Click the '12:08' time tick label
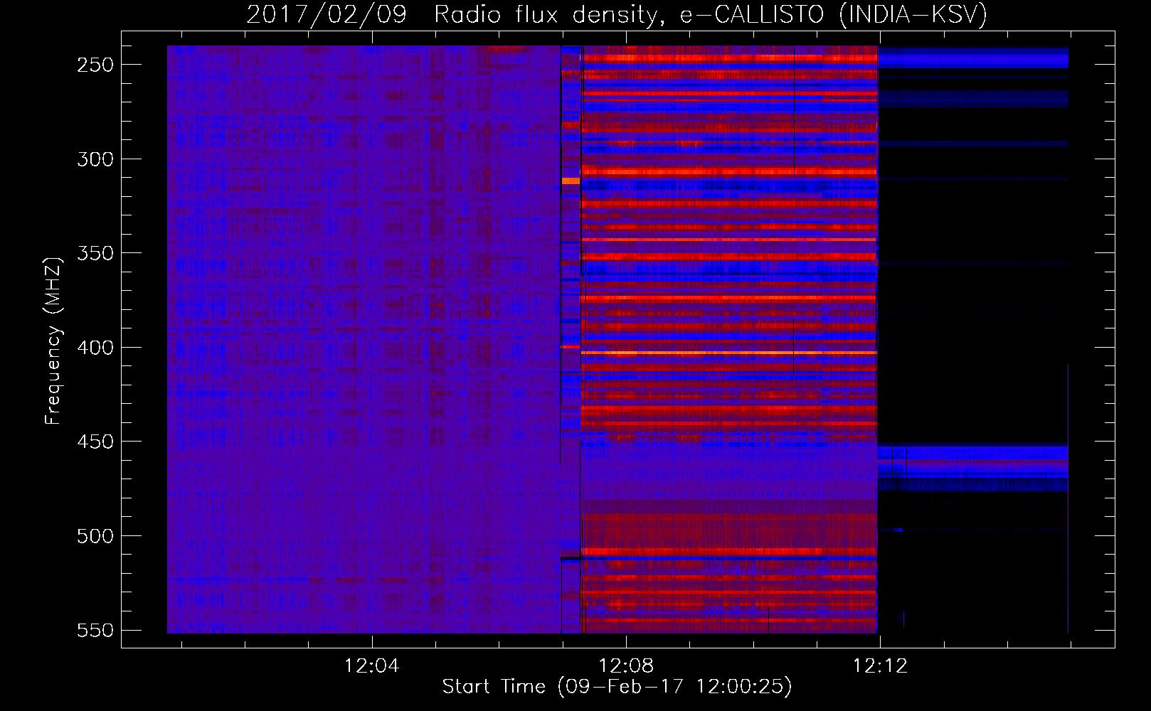Viewport: 1151px width, 711px height. [626, 665]
